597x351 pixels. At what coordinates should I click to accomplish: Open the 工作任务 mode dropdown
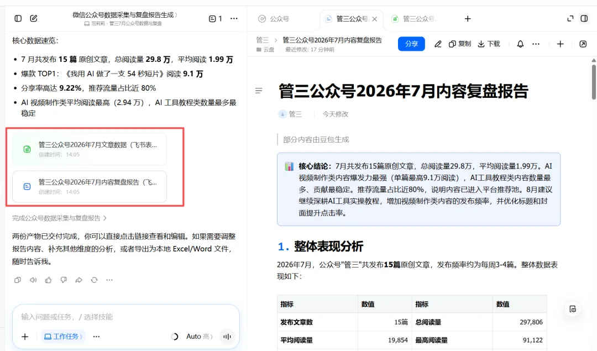[62, 337]
